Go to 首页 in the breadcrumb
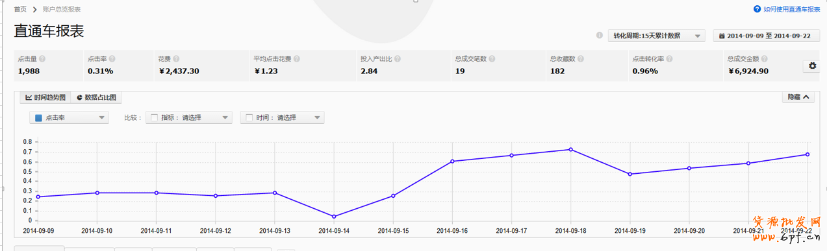This screenshot has height=251, width=827. click(x=21, y=10)
